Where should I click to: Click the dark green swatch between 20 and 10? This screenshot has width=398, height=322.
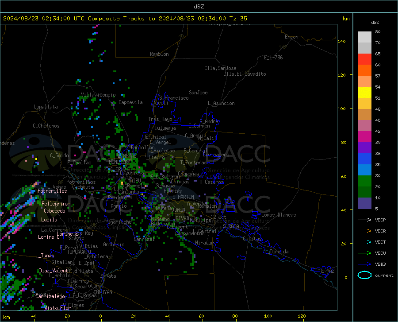[364, 192]
